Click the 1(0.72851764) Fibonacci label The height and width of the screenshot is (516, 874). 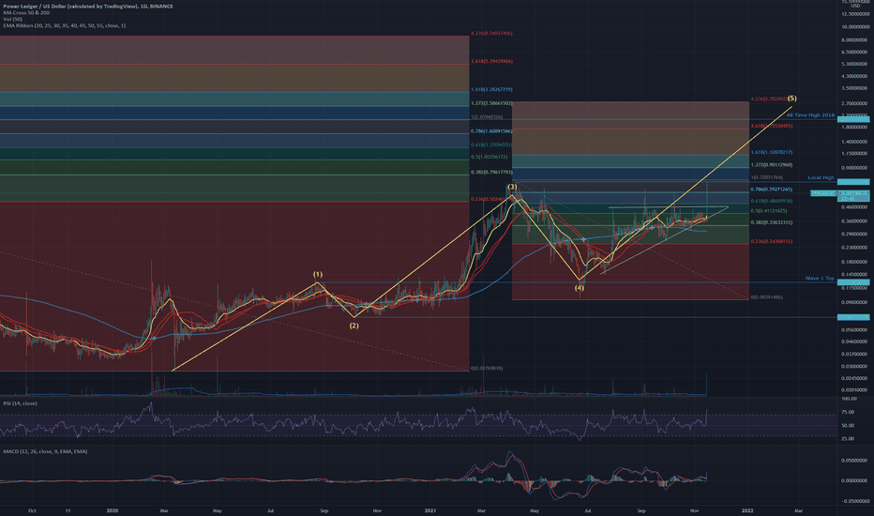coord(767,177)
